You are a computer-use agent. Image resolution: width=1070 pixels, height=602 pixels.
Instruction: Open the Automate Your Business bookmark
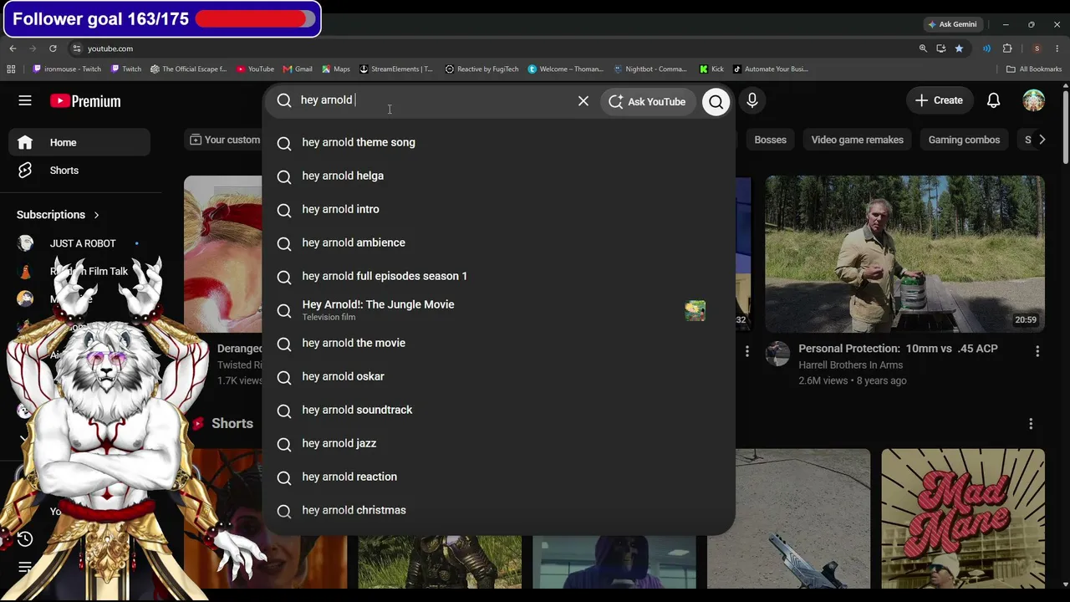(770, 69)
